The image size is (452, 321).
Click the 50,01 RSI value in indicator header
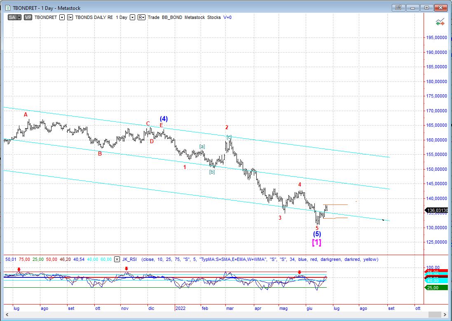coord(11,259)
